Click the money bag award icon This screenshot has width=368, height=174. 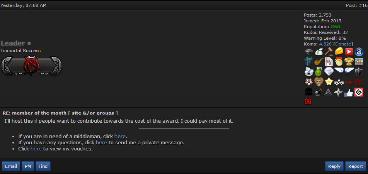319,52
